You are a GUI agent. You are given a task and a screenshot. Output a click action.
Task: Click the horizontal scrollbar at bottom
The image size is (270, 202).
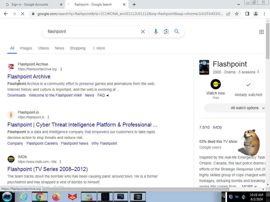(x=136, y=189)
